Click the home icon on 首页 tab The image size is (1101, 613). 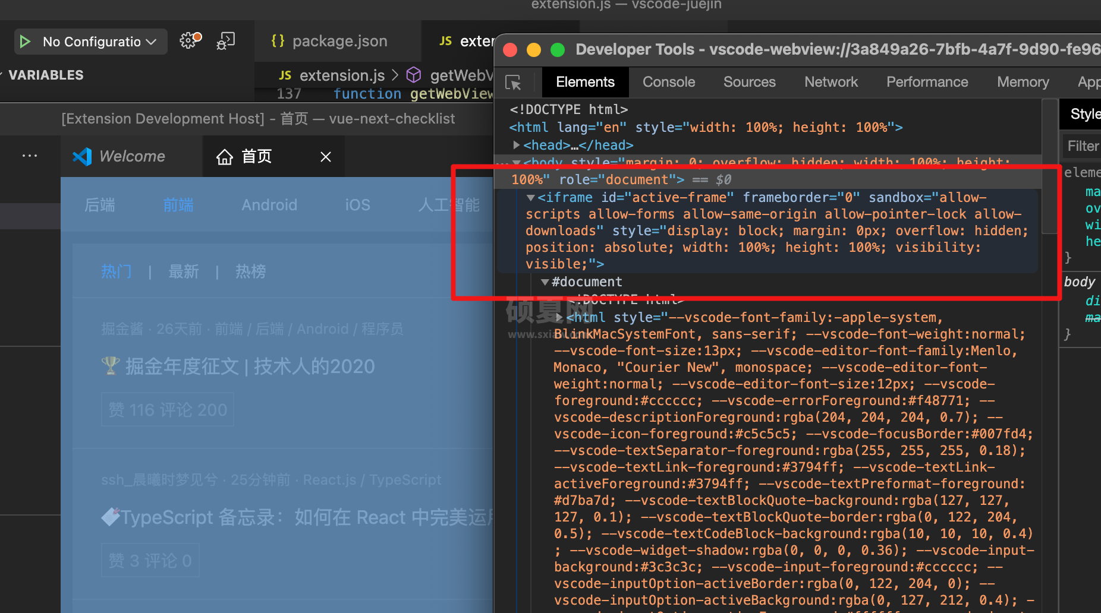(224, 157)
